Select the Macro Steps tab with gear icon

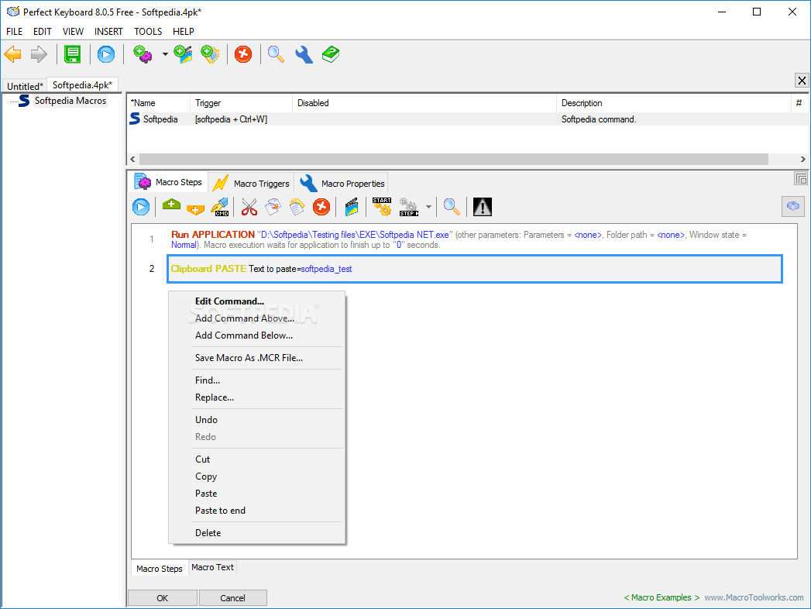pyautogui.click(x=169, y=182)
